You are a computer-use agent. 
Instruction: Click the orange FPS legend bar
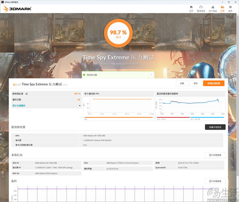(119, 117)
